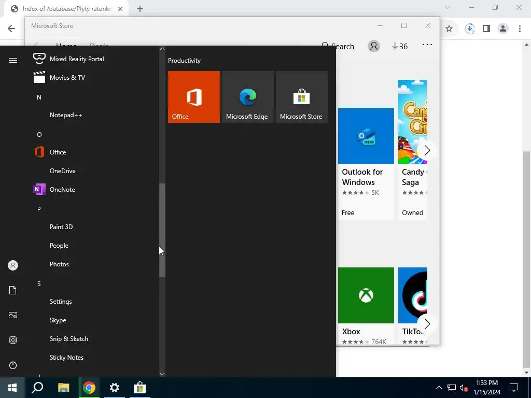Open Chrome downloads icon
Screen dimensions: 531x398
470,29
